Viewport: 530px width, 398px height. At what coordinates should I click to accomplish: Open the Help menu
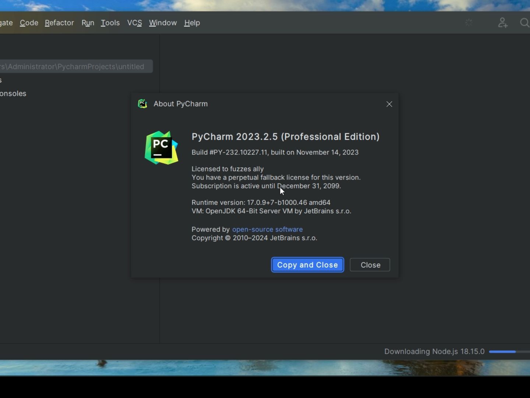click(x=192, y=23)
